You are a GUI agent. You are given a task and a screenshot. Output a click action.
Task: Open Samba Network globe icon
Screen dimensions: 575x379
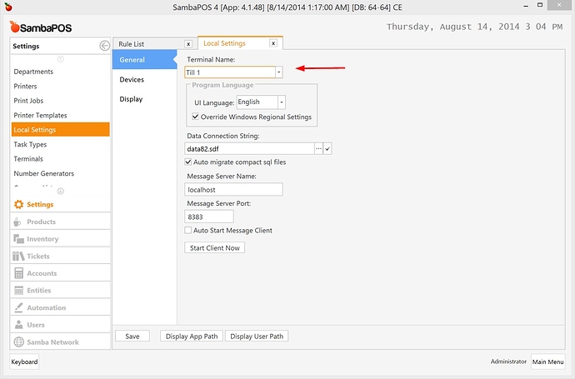pyautogui.click(x=19, y=342)
